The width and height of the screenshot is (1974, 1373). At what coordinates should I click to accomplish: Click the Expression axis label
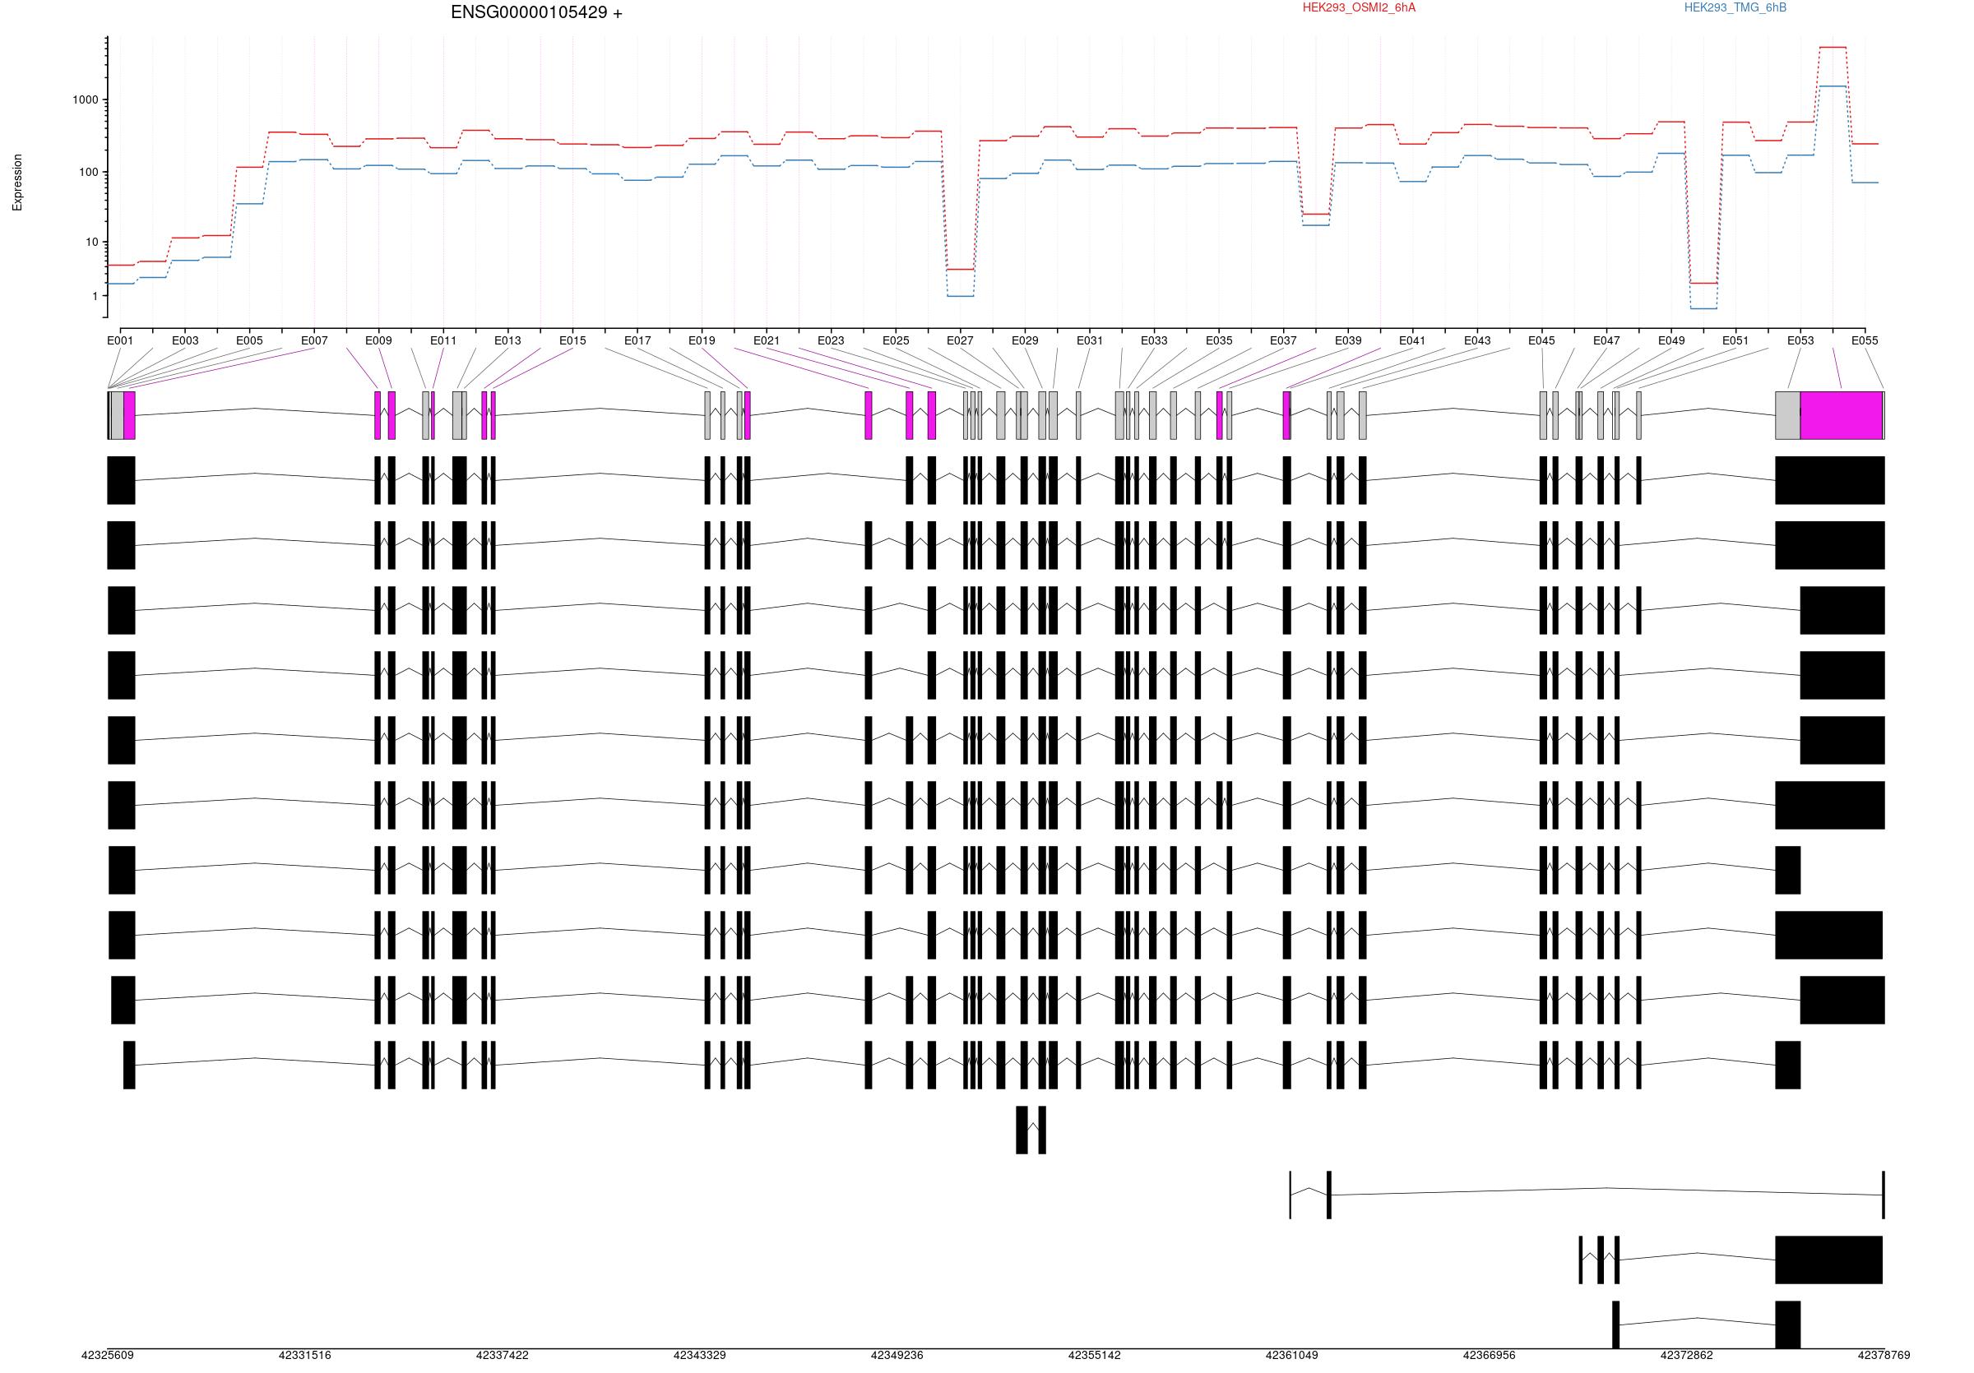point(17,183)
